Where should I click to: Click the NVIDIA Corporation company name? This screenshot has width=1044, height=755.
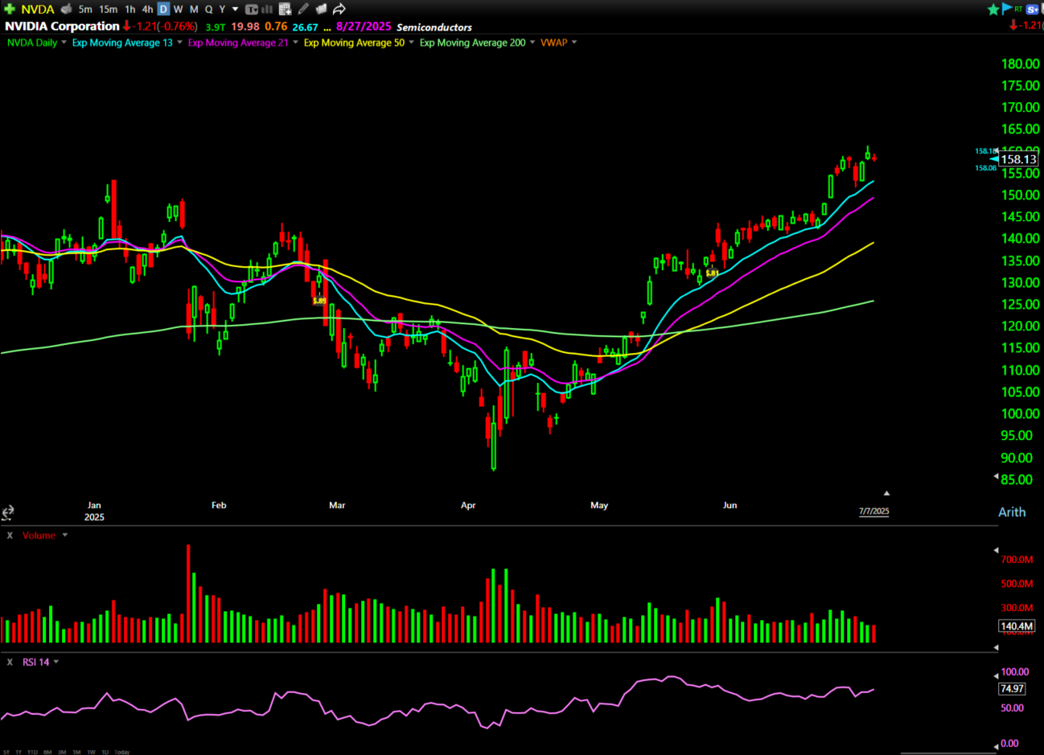(62, 27)
